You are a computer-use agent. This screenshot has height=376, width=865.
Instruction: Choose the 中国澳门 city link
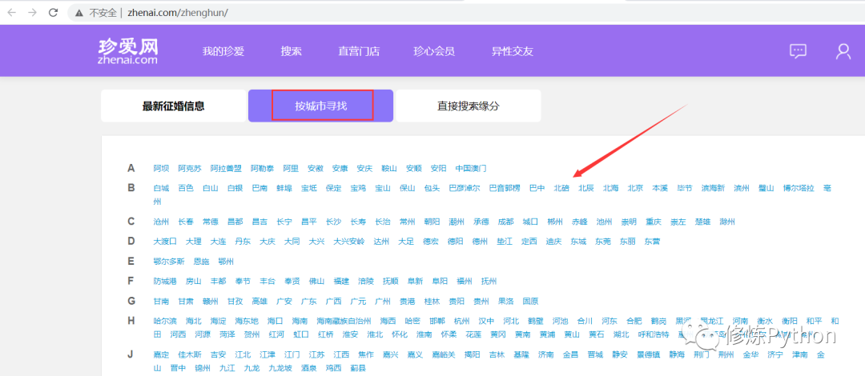tap(471, 168)
